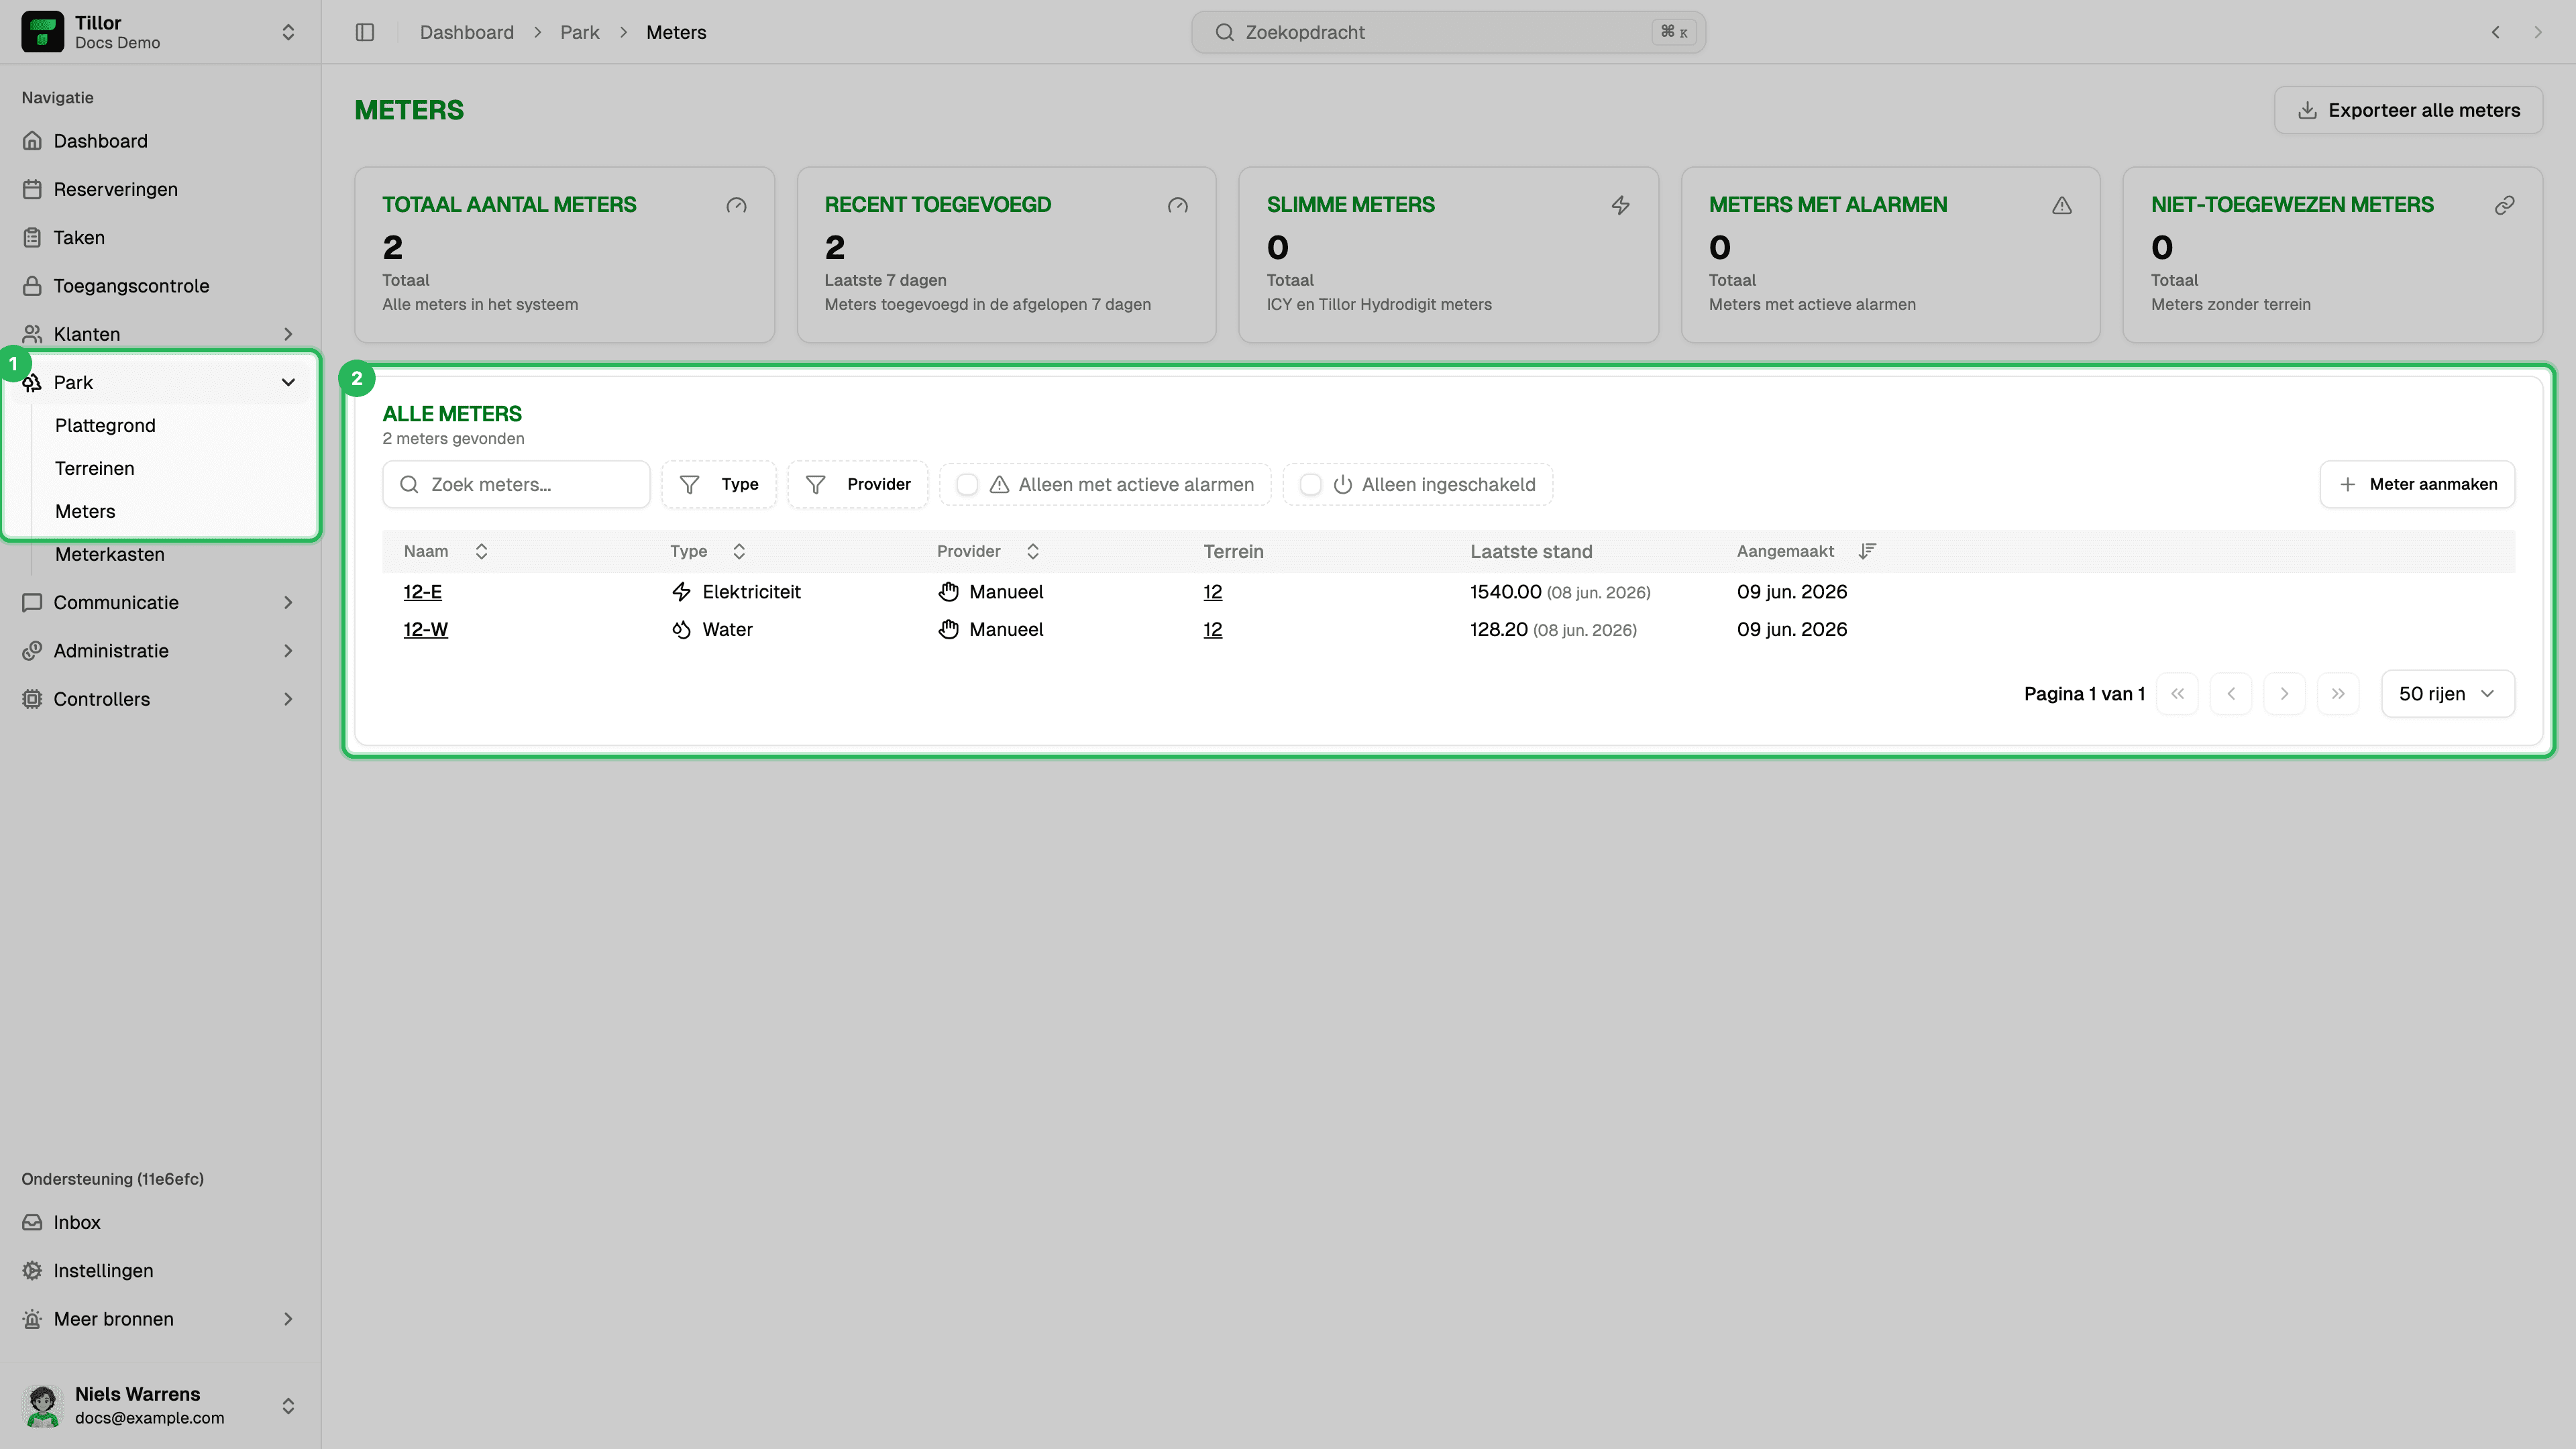Navigate forward with the top-right arrow
This screenshot has width=2576, height=1449.
tap(2538, 32)
